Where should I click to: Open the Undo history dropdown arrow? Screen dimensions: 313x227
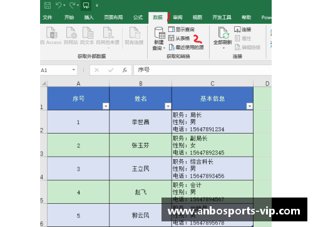[x=64, y=5]
